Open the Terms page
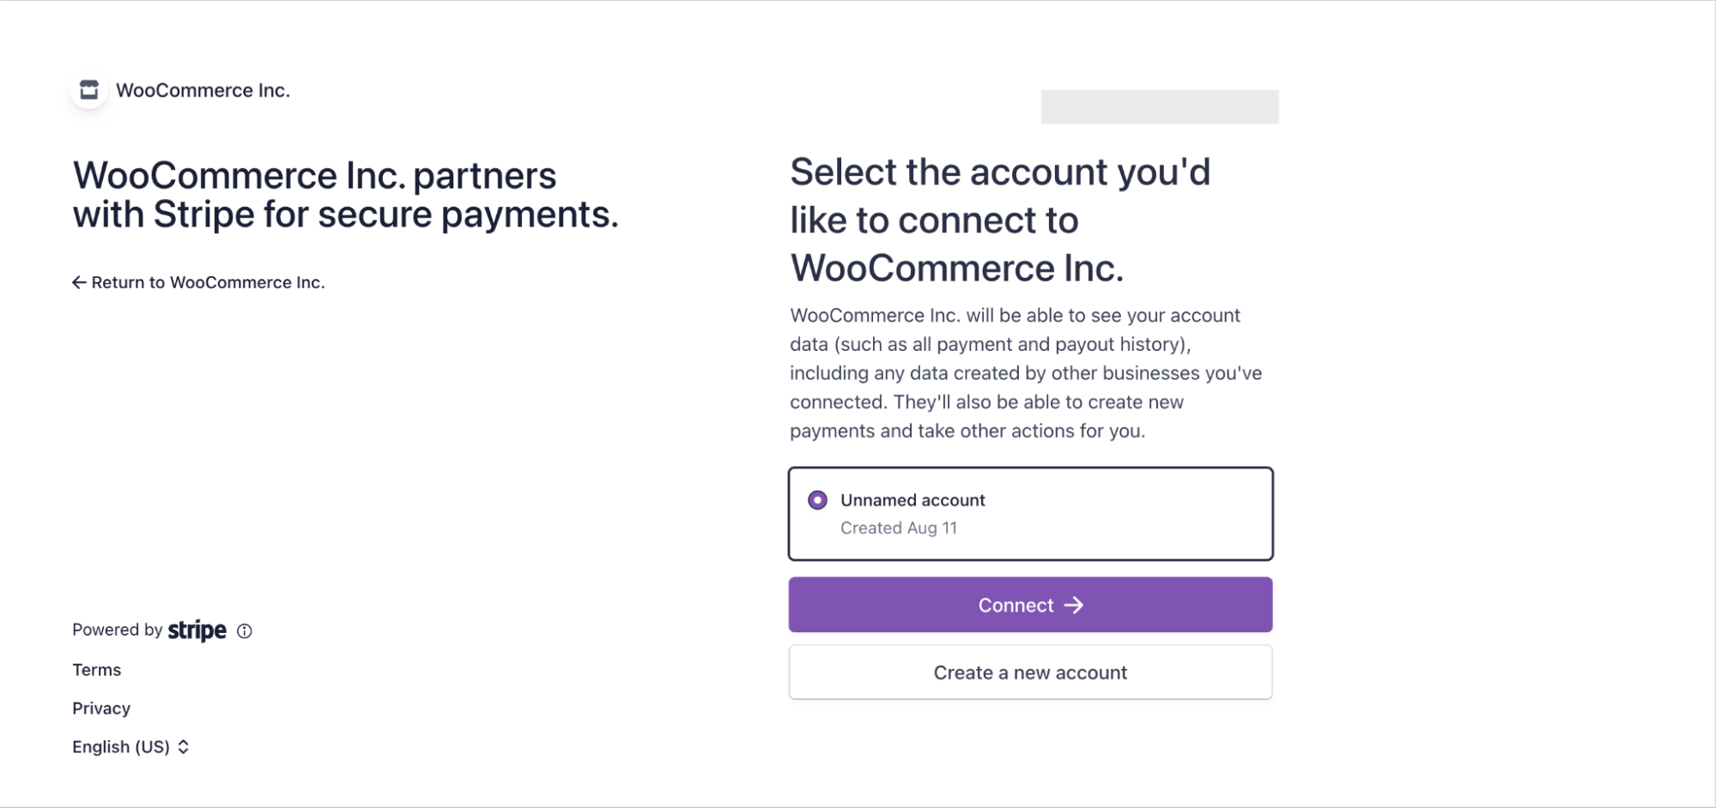Screen dimensions: 1716x808 click(x=96, y=670)
